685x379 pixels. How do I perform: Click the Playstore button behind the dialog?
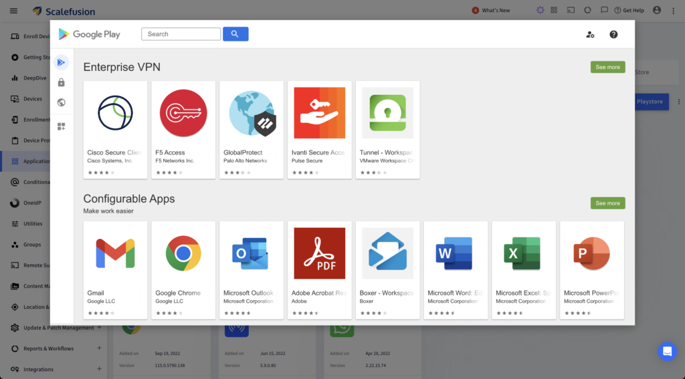pos(652,102)
